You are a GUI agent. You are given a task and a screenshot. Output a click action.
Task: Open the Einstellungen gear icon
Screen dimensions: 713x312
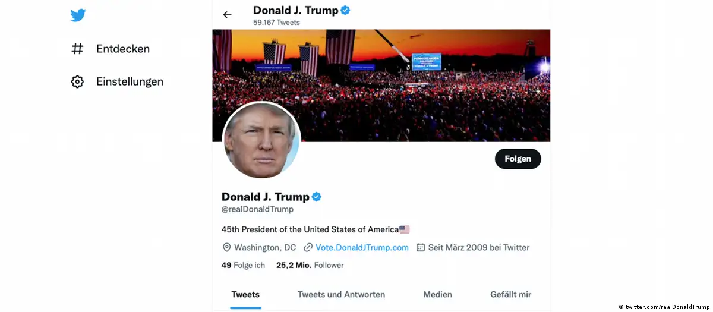[77, 81]
